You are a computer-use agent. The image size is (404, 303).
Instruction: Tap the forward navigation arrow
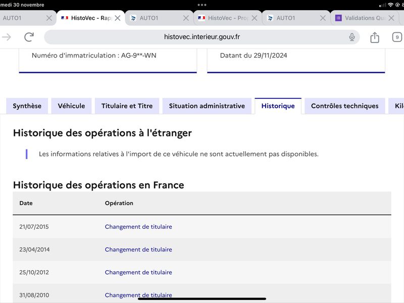(7, 37)
